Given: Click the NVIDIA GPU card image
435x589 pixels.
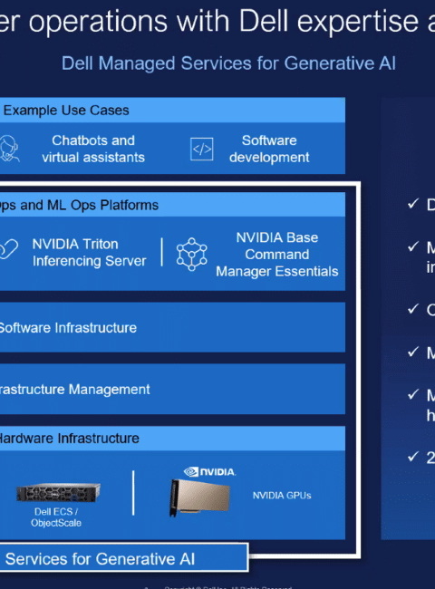Looking at the screenshot, I should point(199,497).
